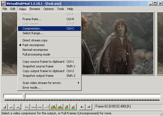Go to previous key frame
The width and height of the screenshot is (163, 116).
(x=53, y=107)
